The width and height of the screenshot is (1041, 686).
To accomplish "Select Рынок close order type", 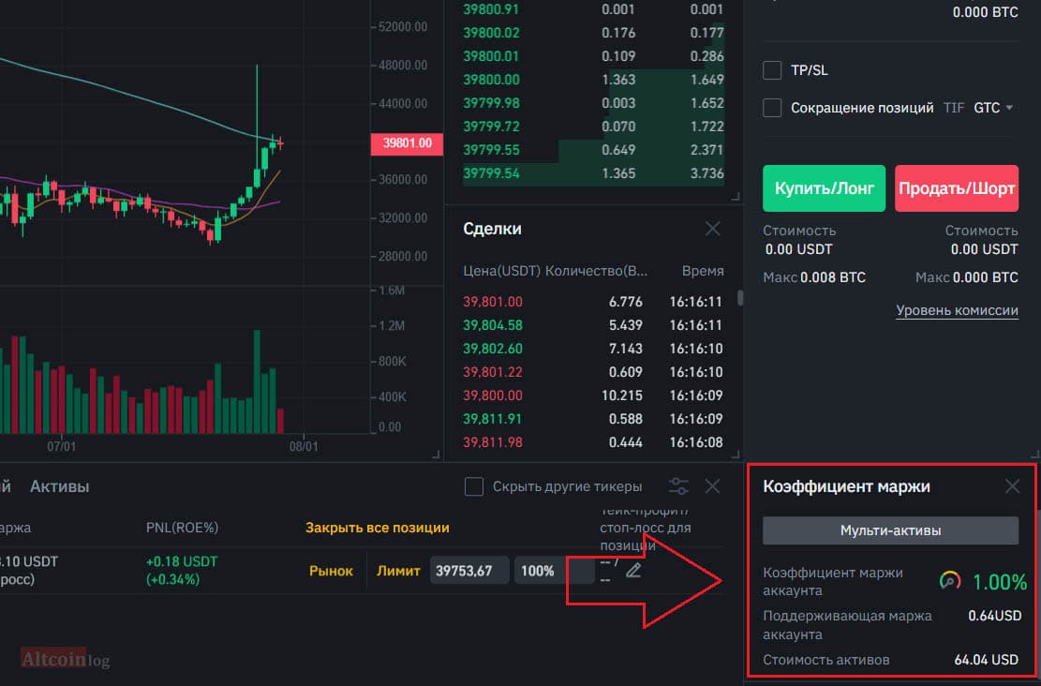I will (331, 571).
